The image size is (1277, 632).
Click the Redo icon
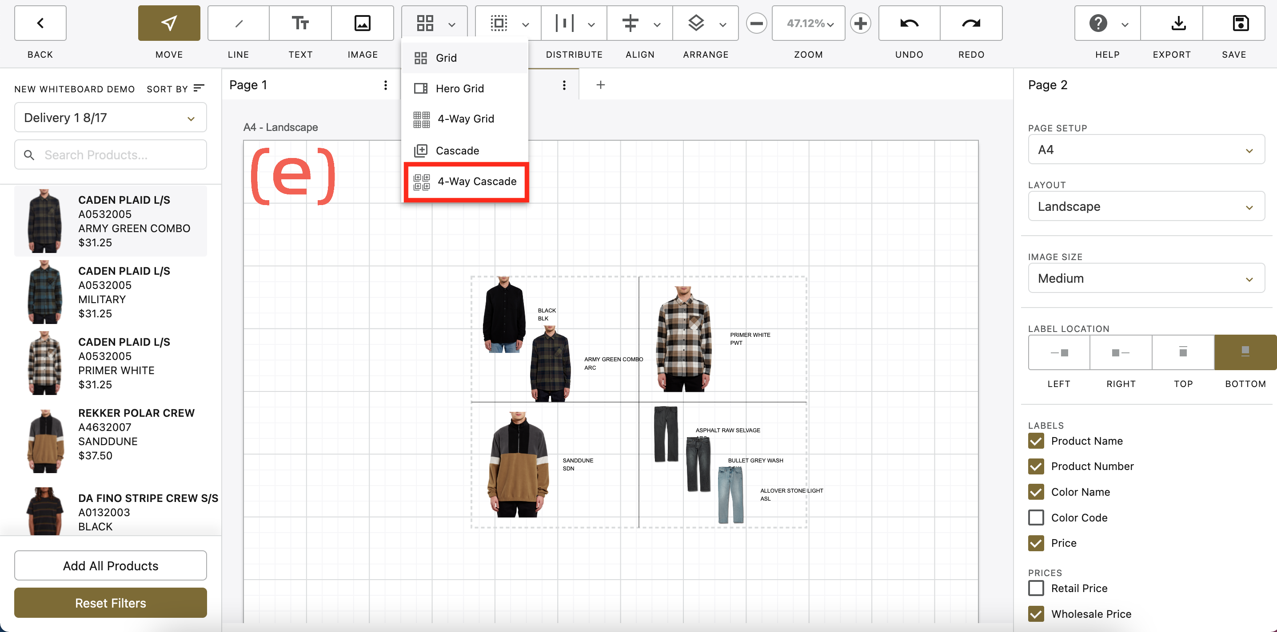[971, 23]
